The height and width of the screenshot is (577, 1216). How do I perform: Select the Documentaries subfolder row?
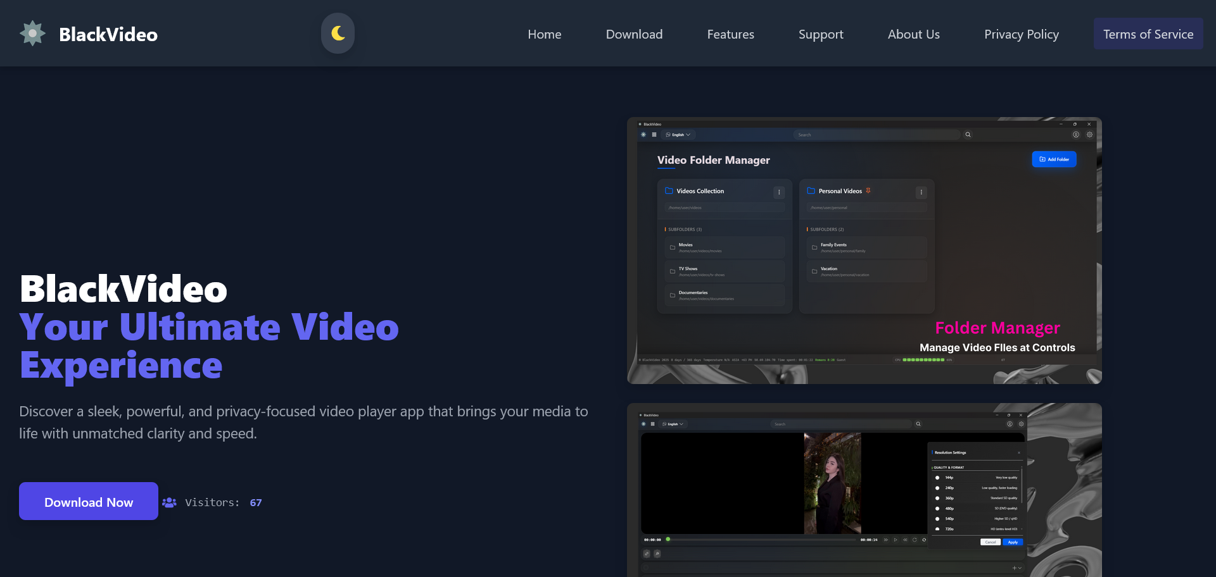[x=725, y=295]
